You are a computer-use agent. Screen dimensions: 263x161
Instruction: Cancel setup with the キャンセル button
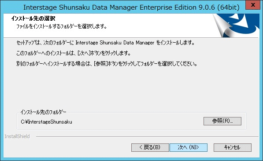[233, 147]
